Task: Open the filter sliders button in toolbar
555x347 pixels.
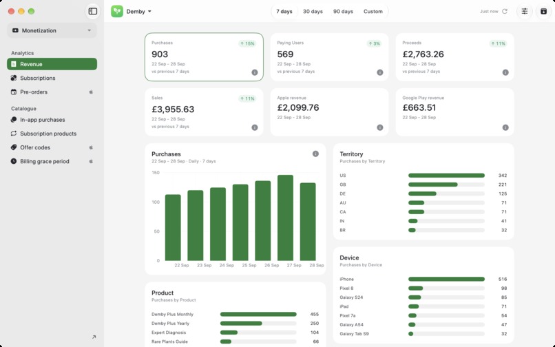Action: [525, 11]
